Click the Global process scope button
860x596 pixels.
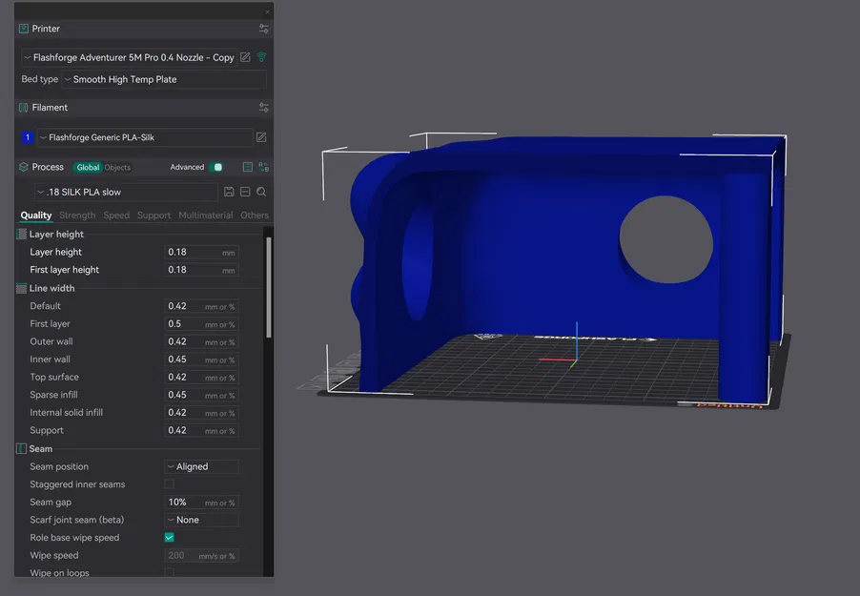(88, 167)
